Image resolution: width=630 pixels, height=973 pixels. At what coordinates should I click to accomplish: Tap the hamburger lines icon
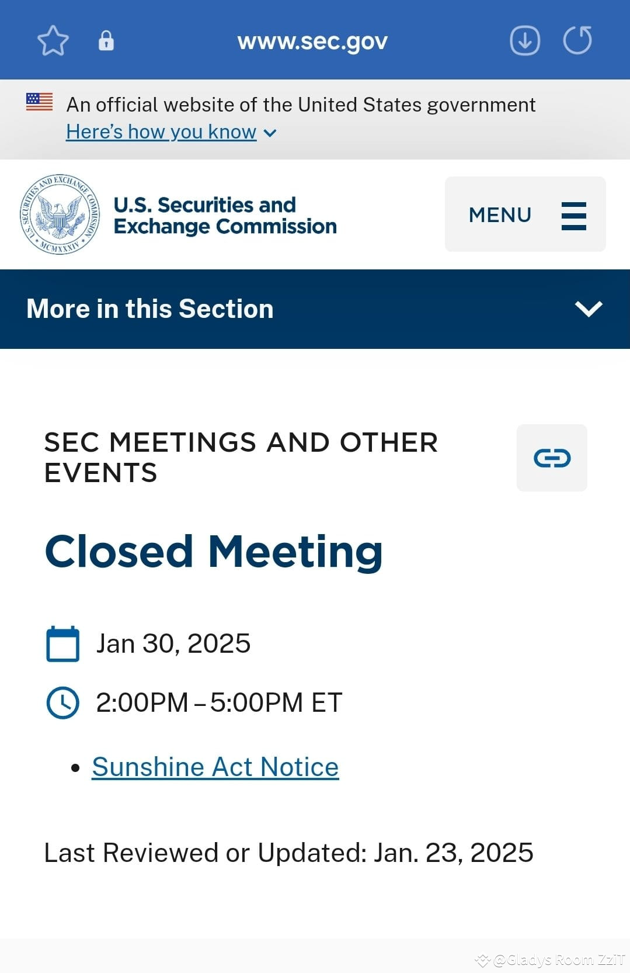coord(574,216)
